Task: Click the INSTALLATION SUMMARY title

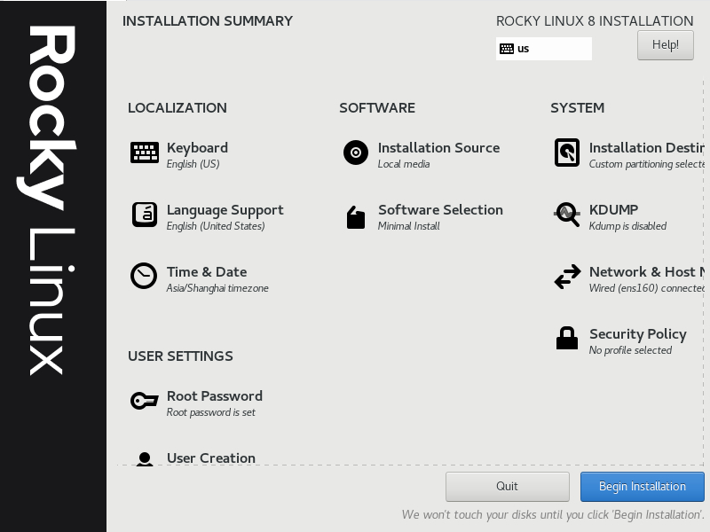Action: point(208,21)
